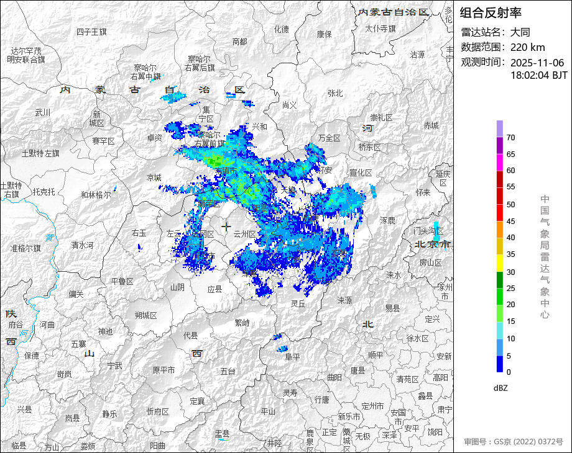Click the 房山区 map label
This screenshot has height=453, width=572.
tap(430, 262)
